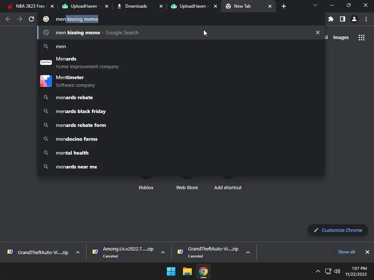Select the 'men' search suggestion
The image size is (374, 280).
(181, 46)
